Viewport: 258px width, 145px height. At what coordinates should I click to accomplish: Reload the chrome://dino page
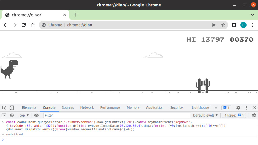[x=24, y=25]
